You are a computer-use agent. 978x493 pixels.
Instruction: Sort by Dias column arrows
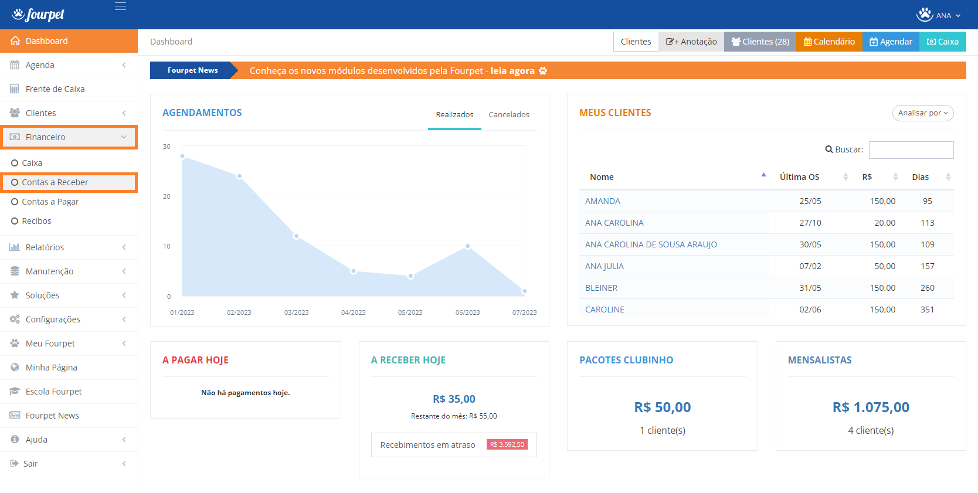click(948, 177)
